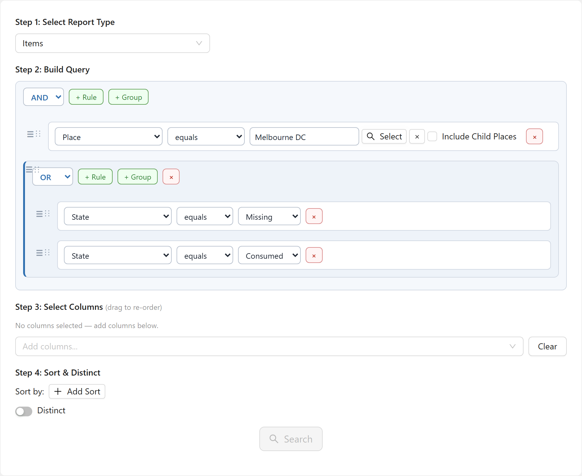
Task: Add a group to the AND group
Action: pos(128,97)
